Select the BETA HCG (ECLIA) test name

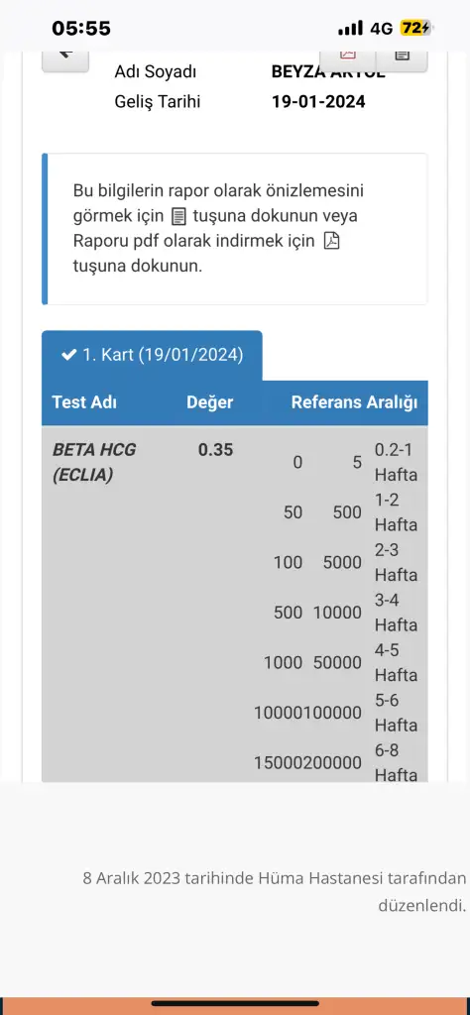pyautogui.click(x=94, y=462)
